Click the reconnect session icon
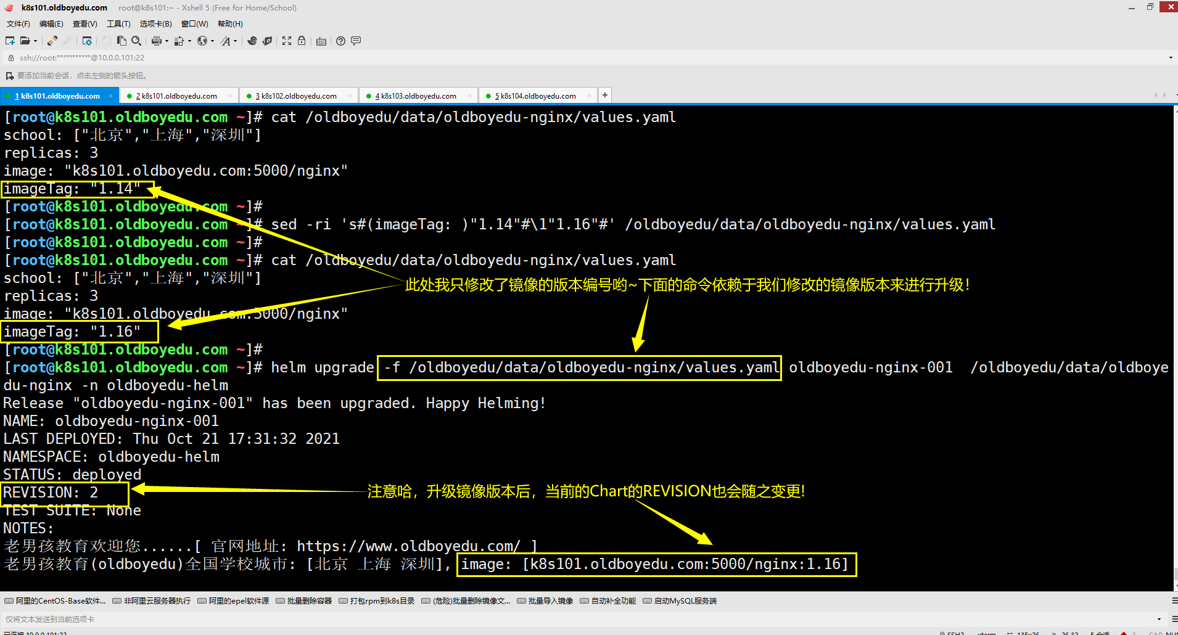Viewport: 1178px width, 635px height. tap(52, 41)
